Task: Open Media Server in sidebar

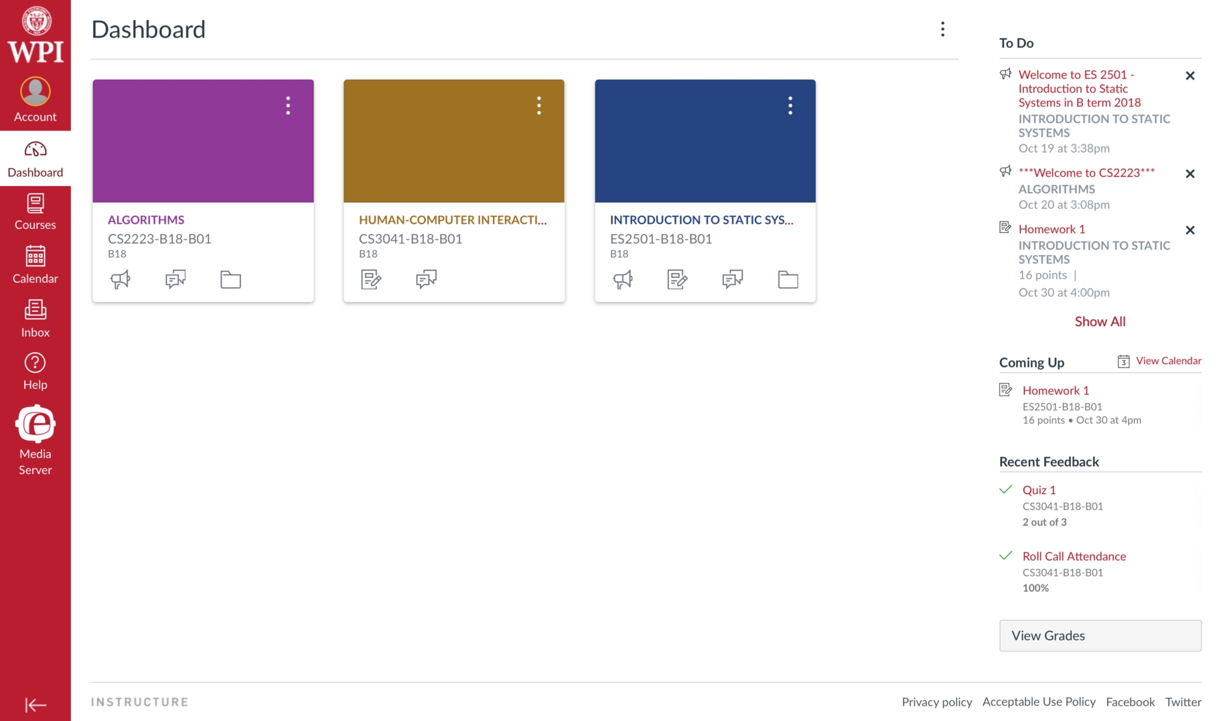Action: [35, 440]
